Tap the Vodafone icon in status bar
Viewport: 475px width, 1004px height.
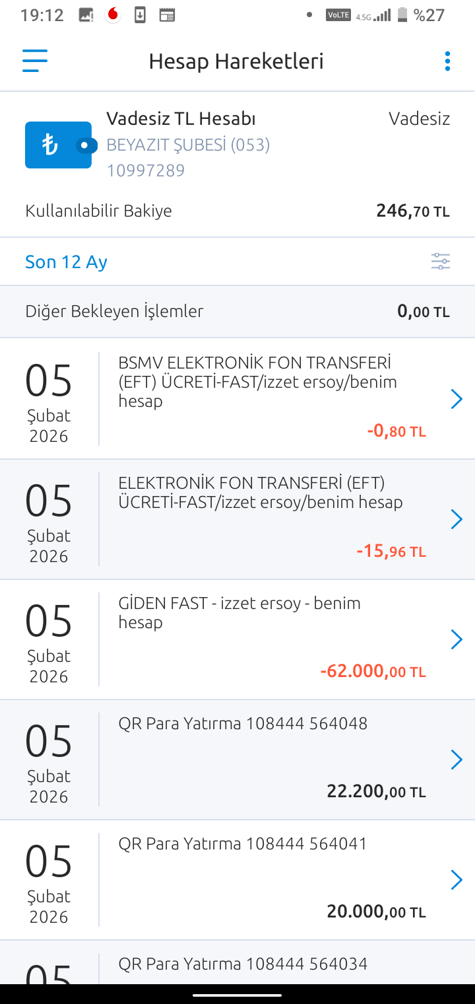point(113,15)
